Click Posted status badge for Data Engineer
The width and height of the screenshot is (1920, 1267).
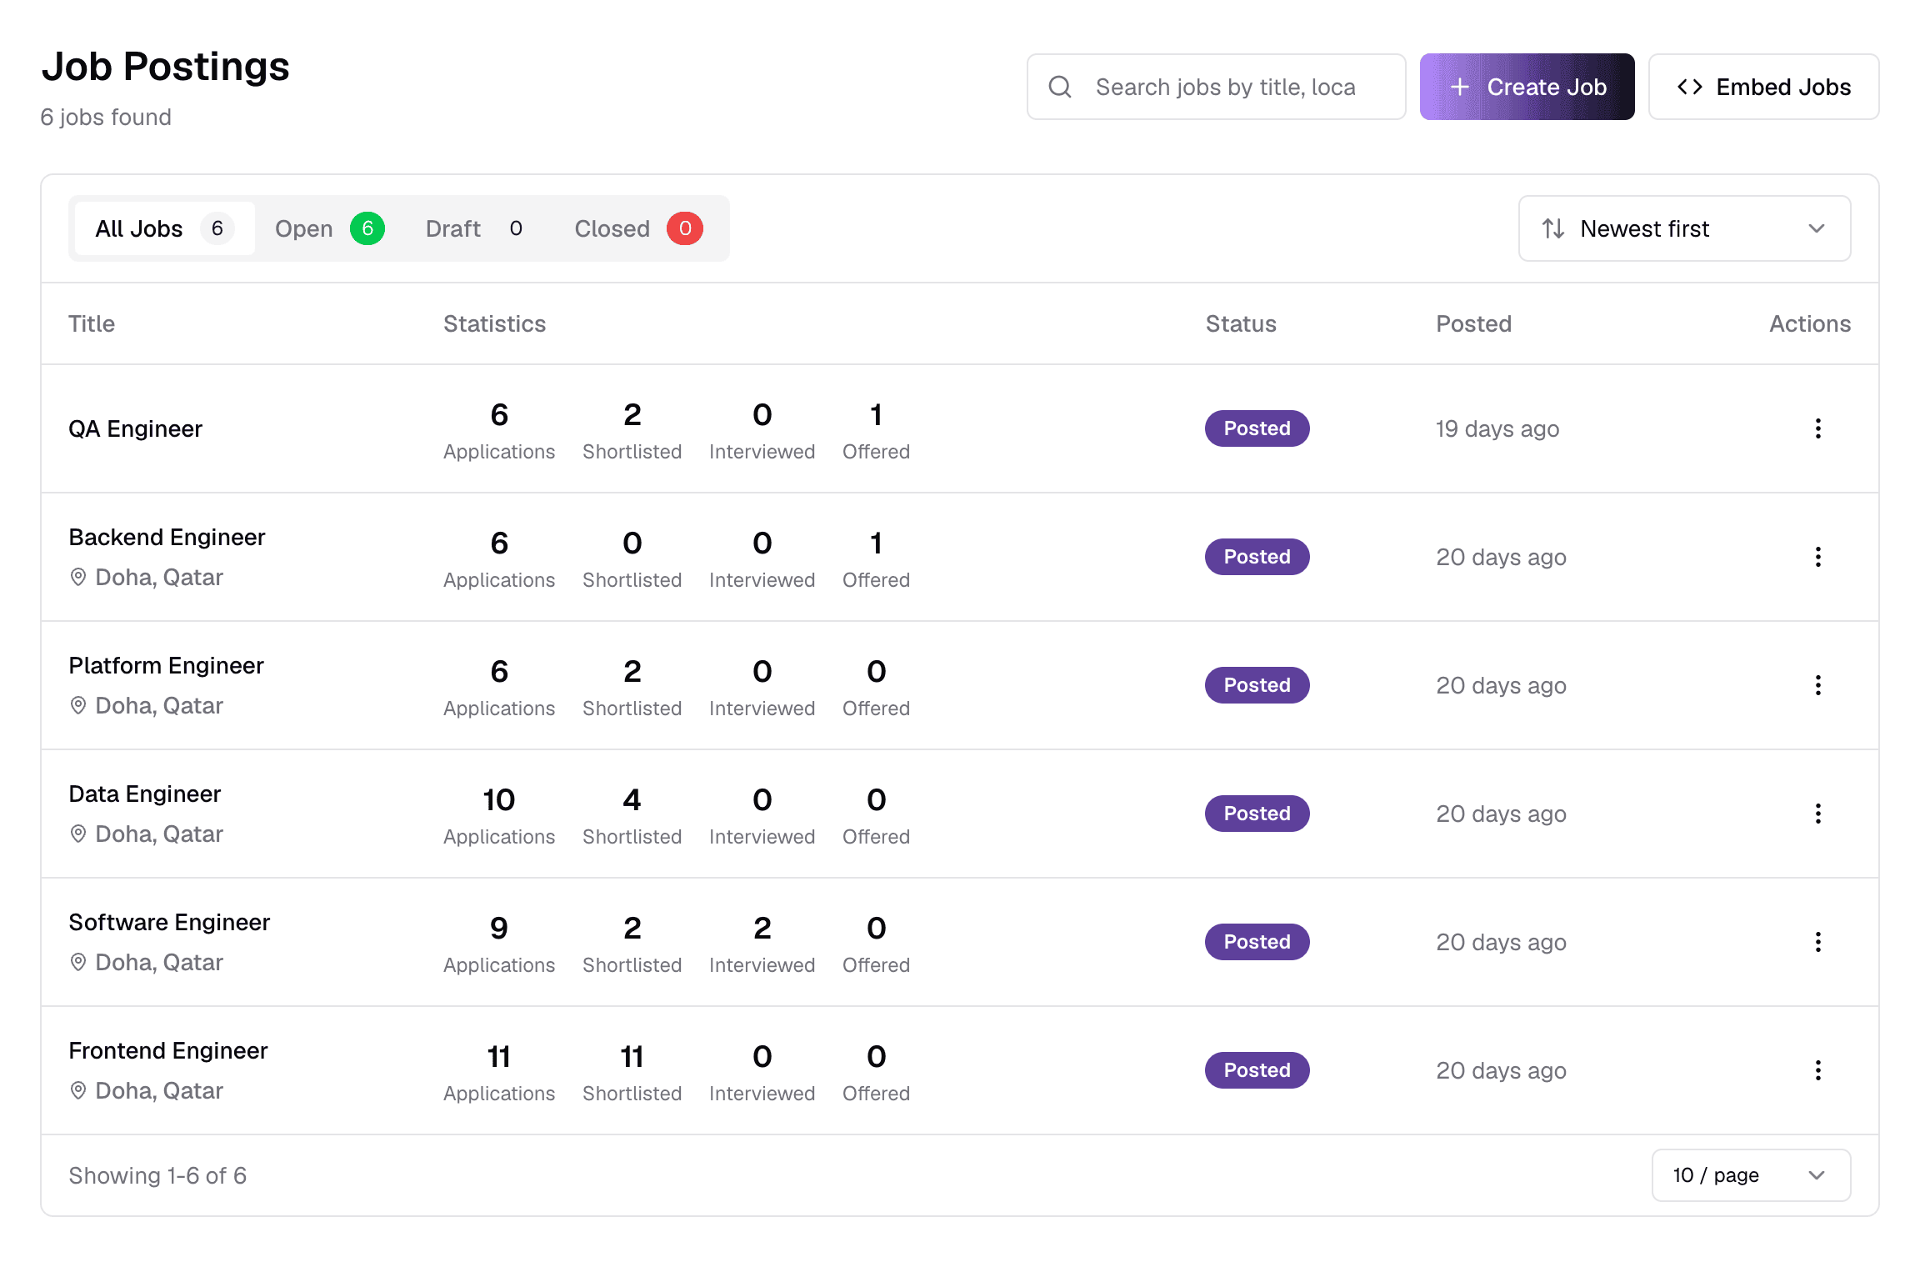coord(1257,814)
